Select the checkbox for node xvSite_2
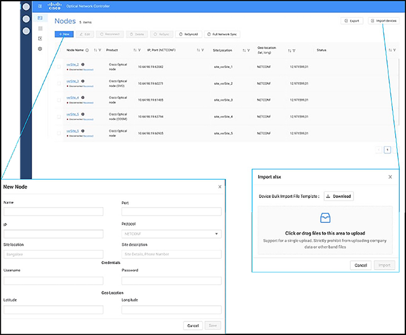Viewport: 406px width, 335px height. coord(59,67)
